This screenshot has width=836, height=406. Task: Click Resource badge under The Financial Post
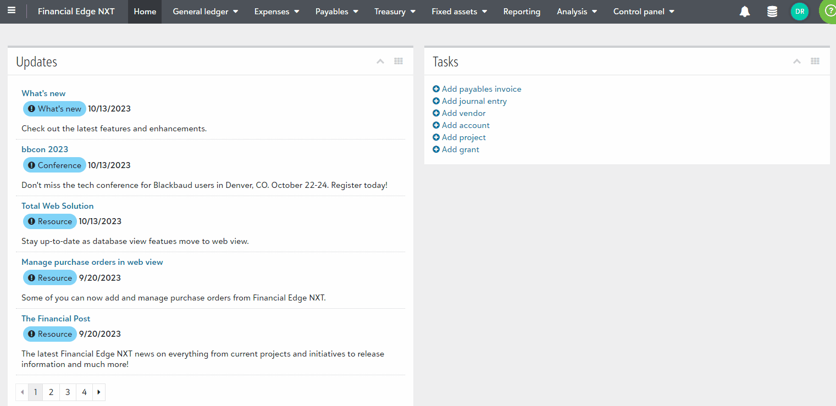pos(50,334)
